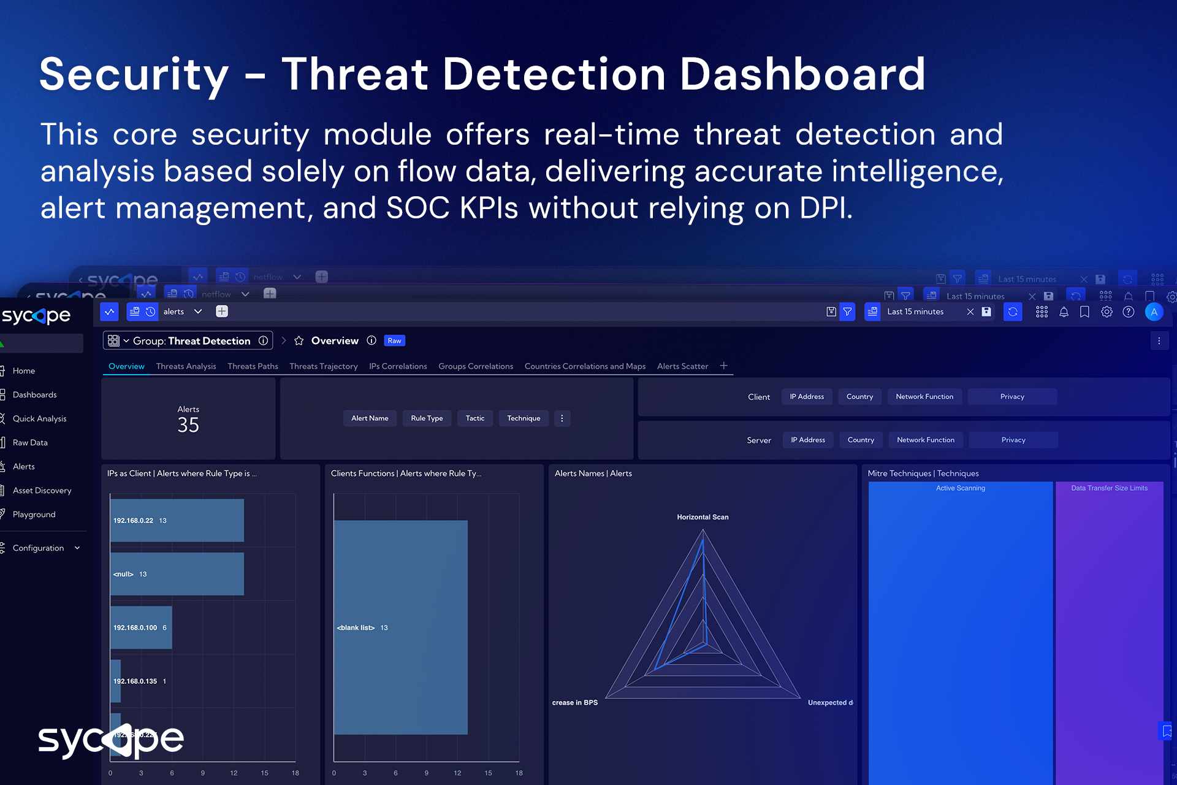Open the notifications bell
The width and height of the screenshot is (1177, 785).
coord(1064,312)
